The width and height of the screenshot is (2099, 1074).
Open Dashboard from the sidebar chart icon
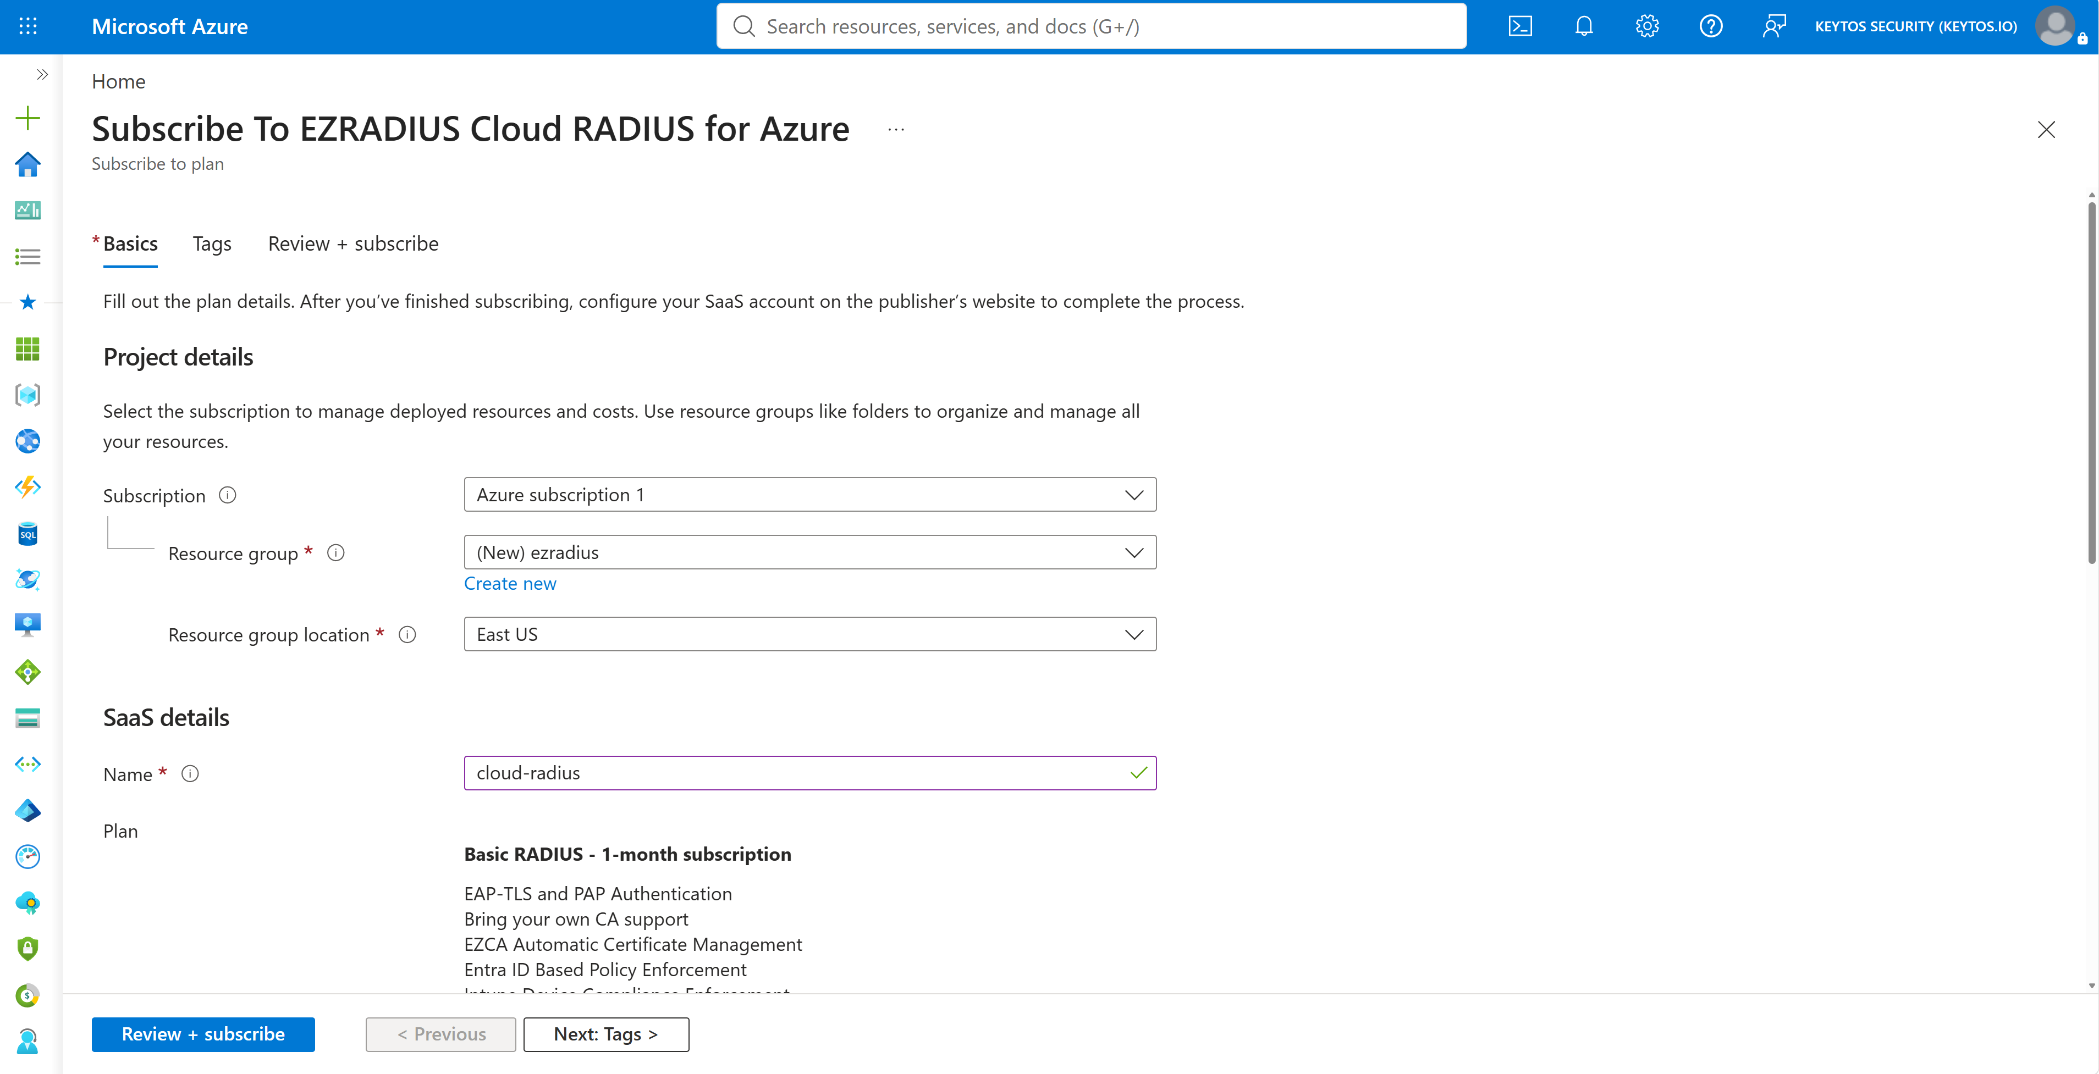[x=27, y=210]
